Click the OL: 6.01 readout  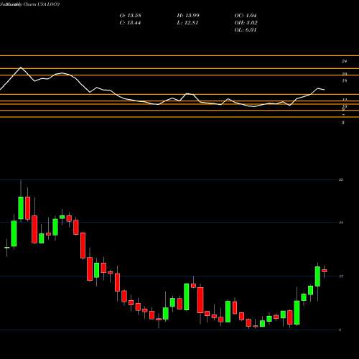point(246,30)
